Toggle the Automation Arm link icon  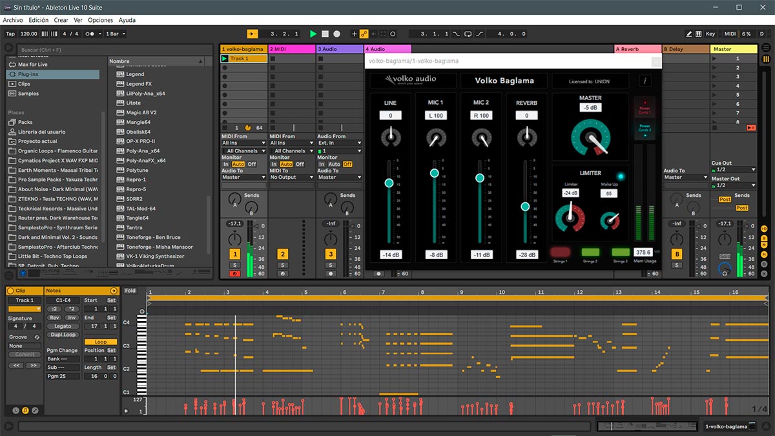pyautogui.click(x=364, y=34)
